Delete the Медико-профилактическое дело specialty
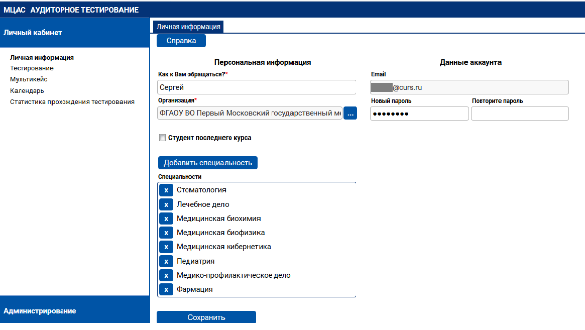The image size is (585, 330). [x=166, y=275]
